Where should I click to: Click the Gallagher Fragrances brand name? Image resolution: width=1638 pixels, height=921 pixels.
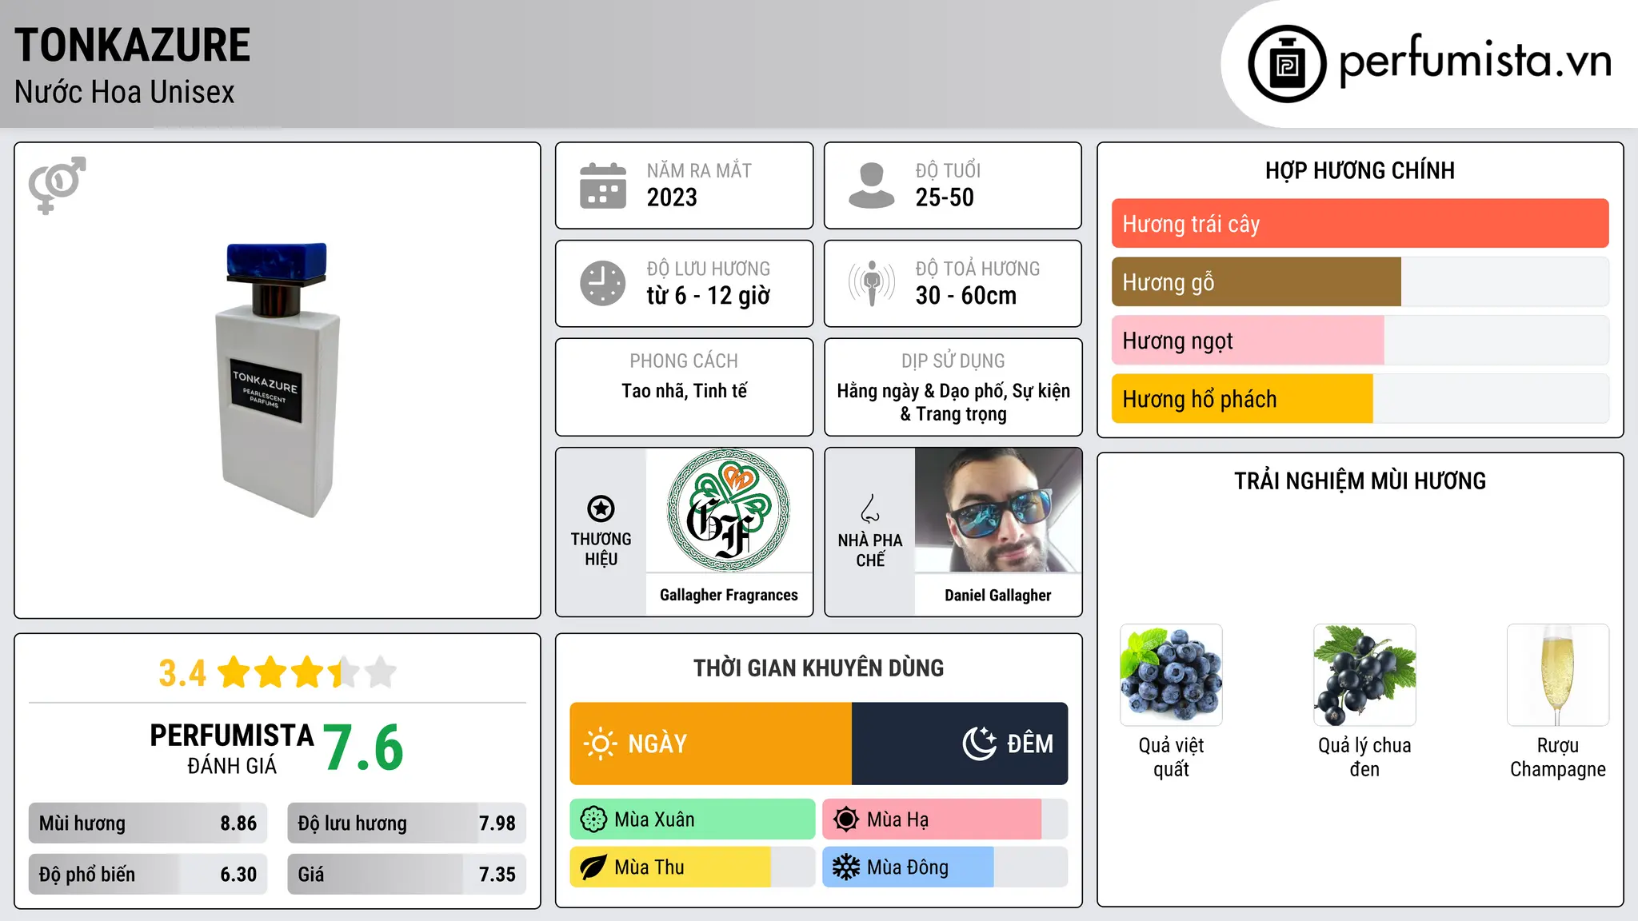click(729, 595)
